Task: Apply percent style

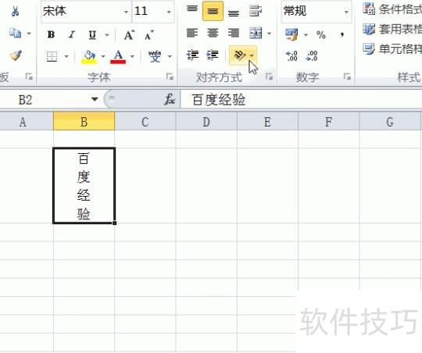Action: (321, 34)
